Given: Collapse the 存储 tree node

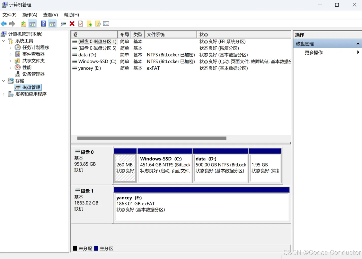Looking at the screenshot, I should (x=4, y=81).
